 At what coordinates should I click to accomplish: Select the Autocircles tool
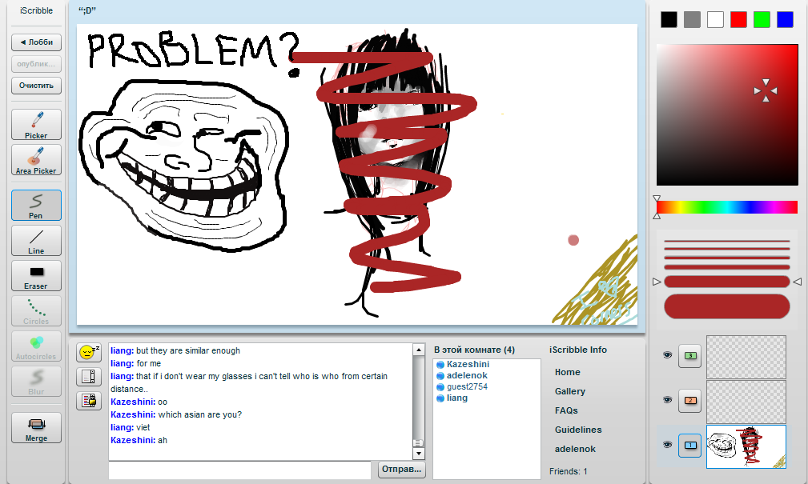click(36, 346)
